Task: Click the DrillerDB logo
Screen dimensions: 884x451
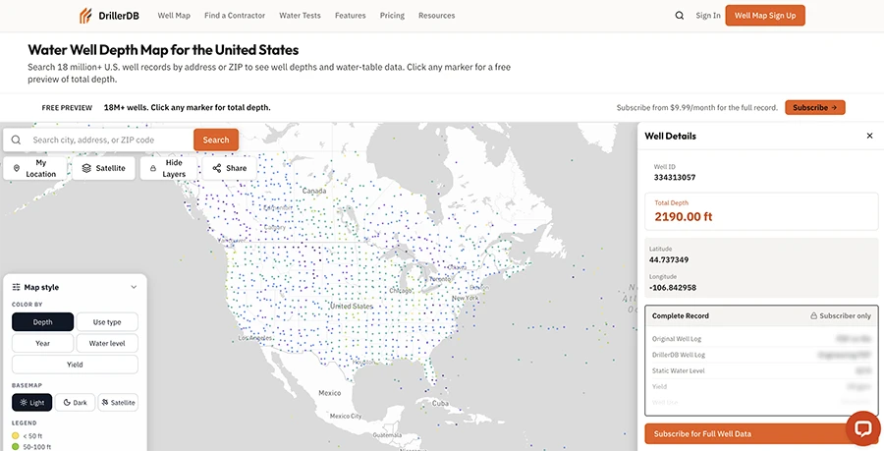Action: [x=109, y=16]
